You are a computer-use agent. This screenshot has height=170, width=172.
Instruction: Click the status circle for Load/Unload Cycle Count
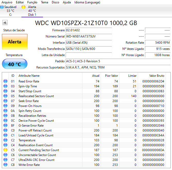[5, 135]
